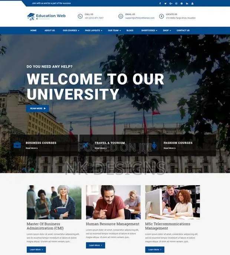
Task: Click the Business Courses heading
Action: pyautogui.click(x=41, y=143)
